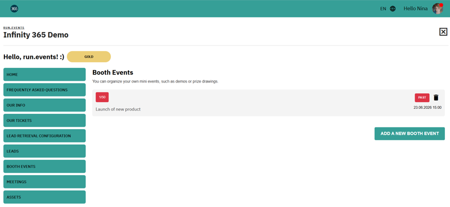Open Lead Retrieval Configuration

[44, 136]
